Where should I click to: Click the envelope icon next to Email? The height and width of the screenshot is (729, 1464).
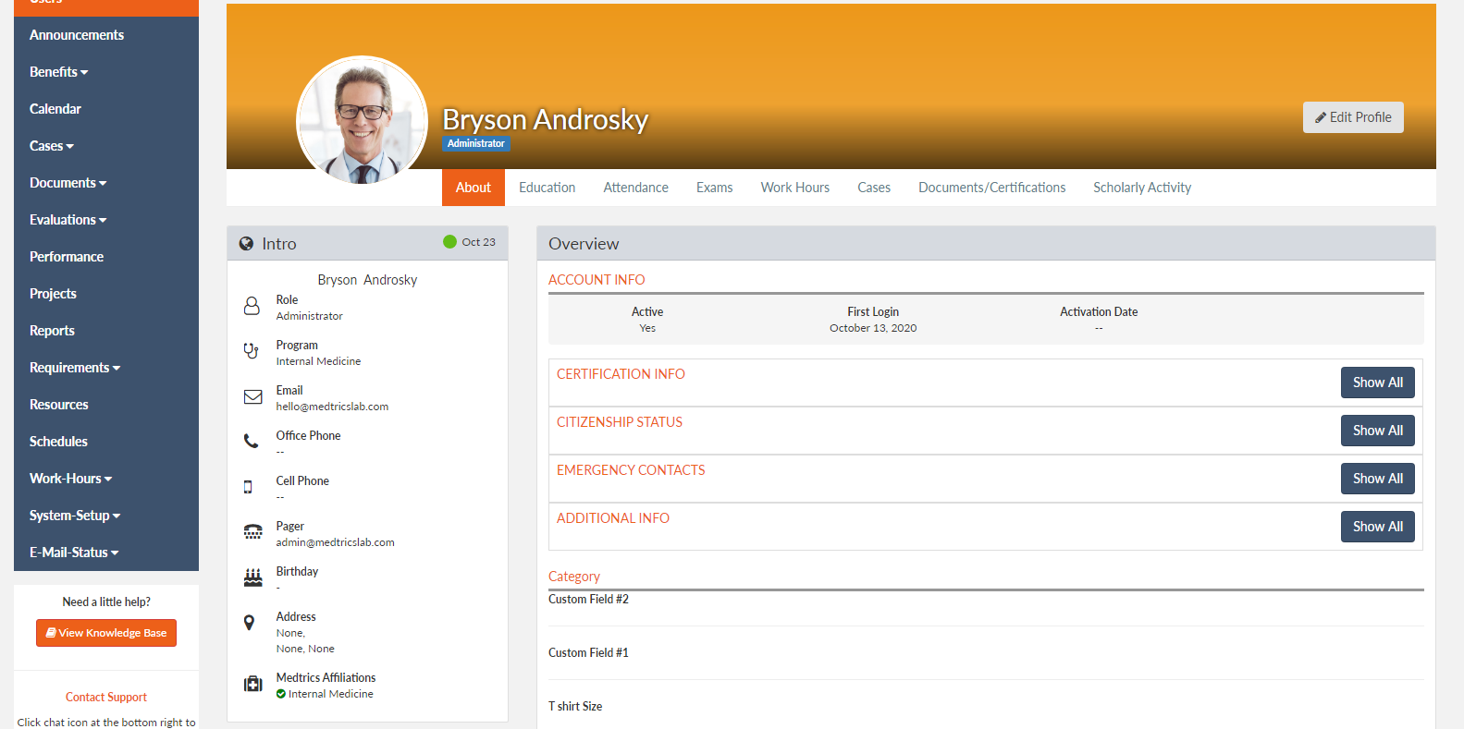pos(252,397)
